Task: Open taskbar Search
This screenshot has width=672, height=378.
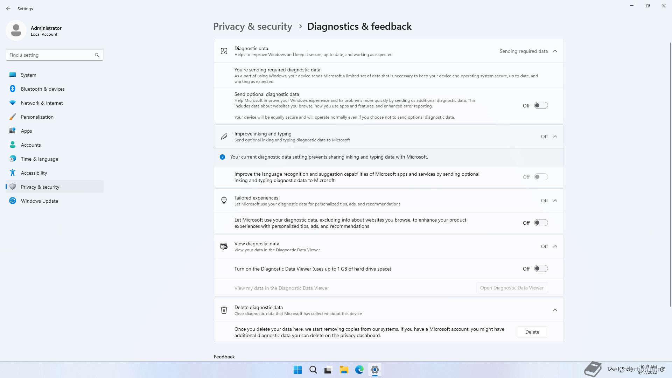Action: coord(313,370)
